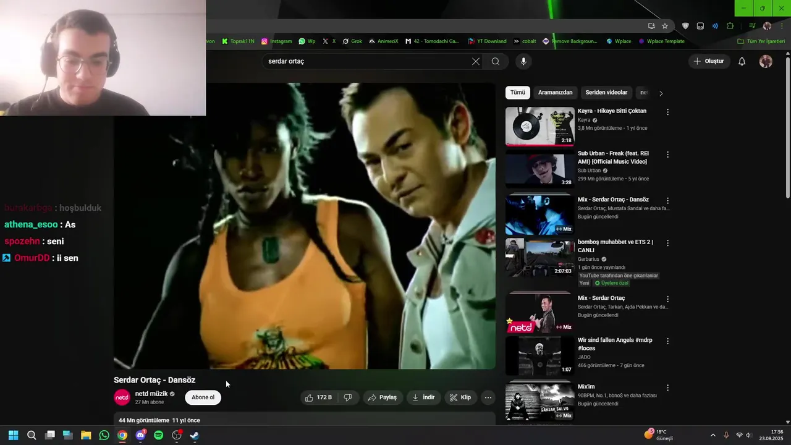Open options for Kayra - Hikaye Bitti Çoktan
The width and height of the screenshot is (791, 445).
tap(667, 112)
